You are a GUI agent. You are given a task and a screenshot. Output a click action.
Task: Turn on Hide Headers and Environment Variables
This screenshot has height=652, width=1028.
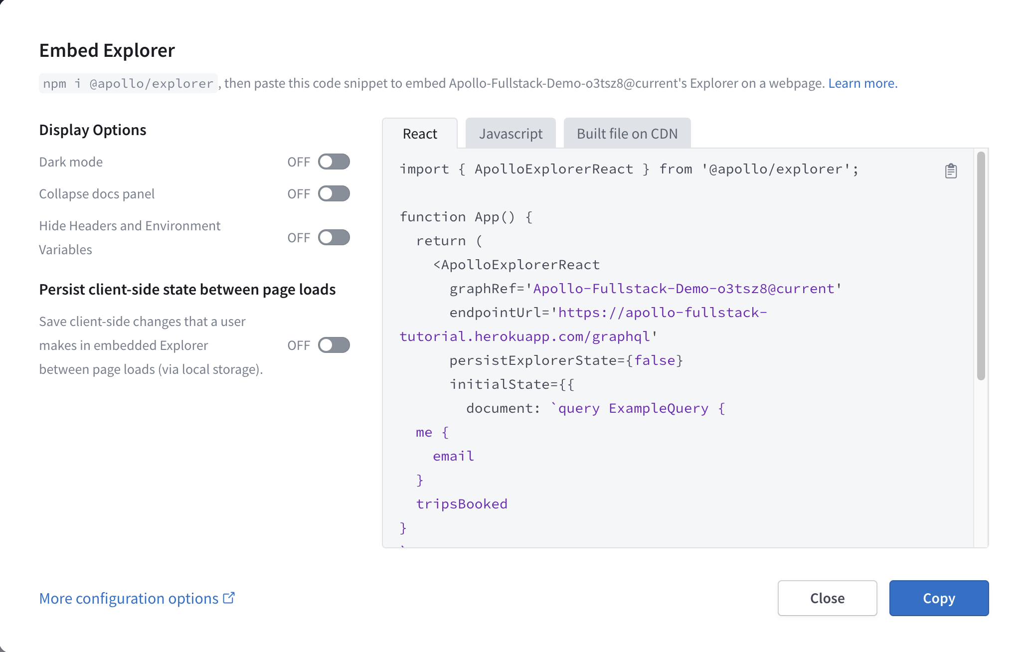334,237
